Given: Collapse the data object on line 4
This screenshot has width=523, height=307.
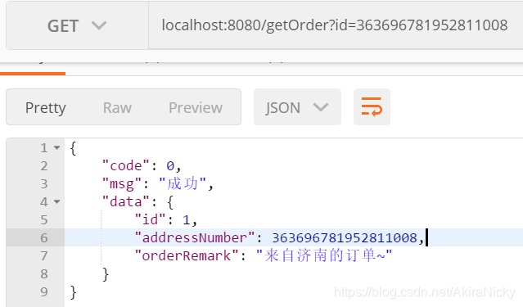Looking at the screenshot, I should (57, 201).
